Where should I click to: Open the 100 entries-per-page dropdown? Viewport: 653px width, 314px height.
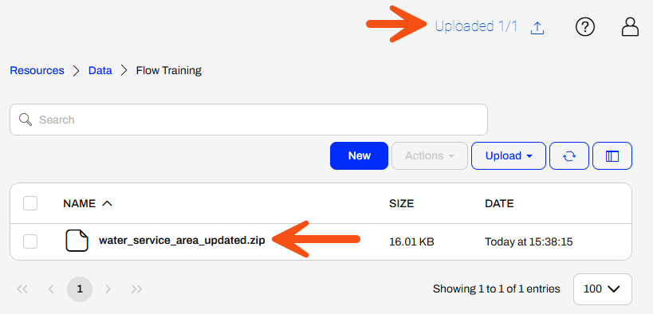click(603, 289)
